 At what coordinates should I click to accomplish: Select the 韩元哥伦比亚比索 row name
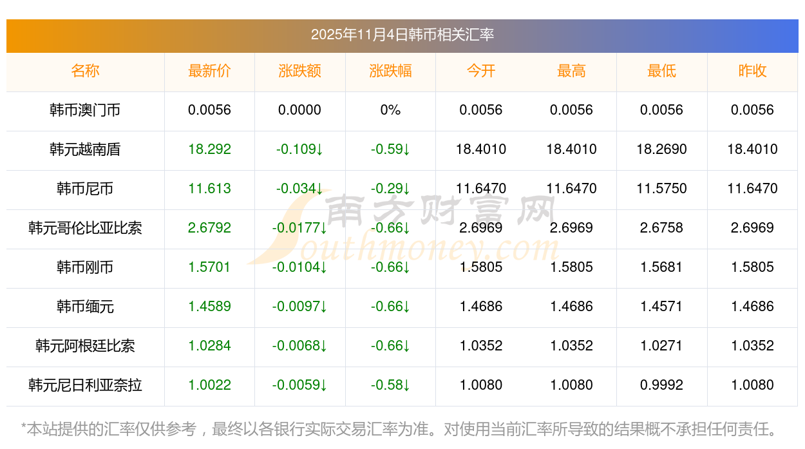tap(85, 228)
